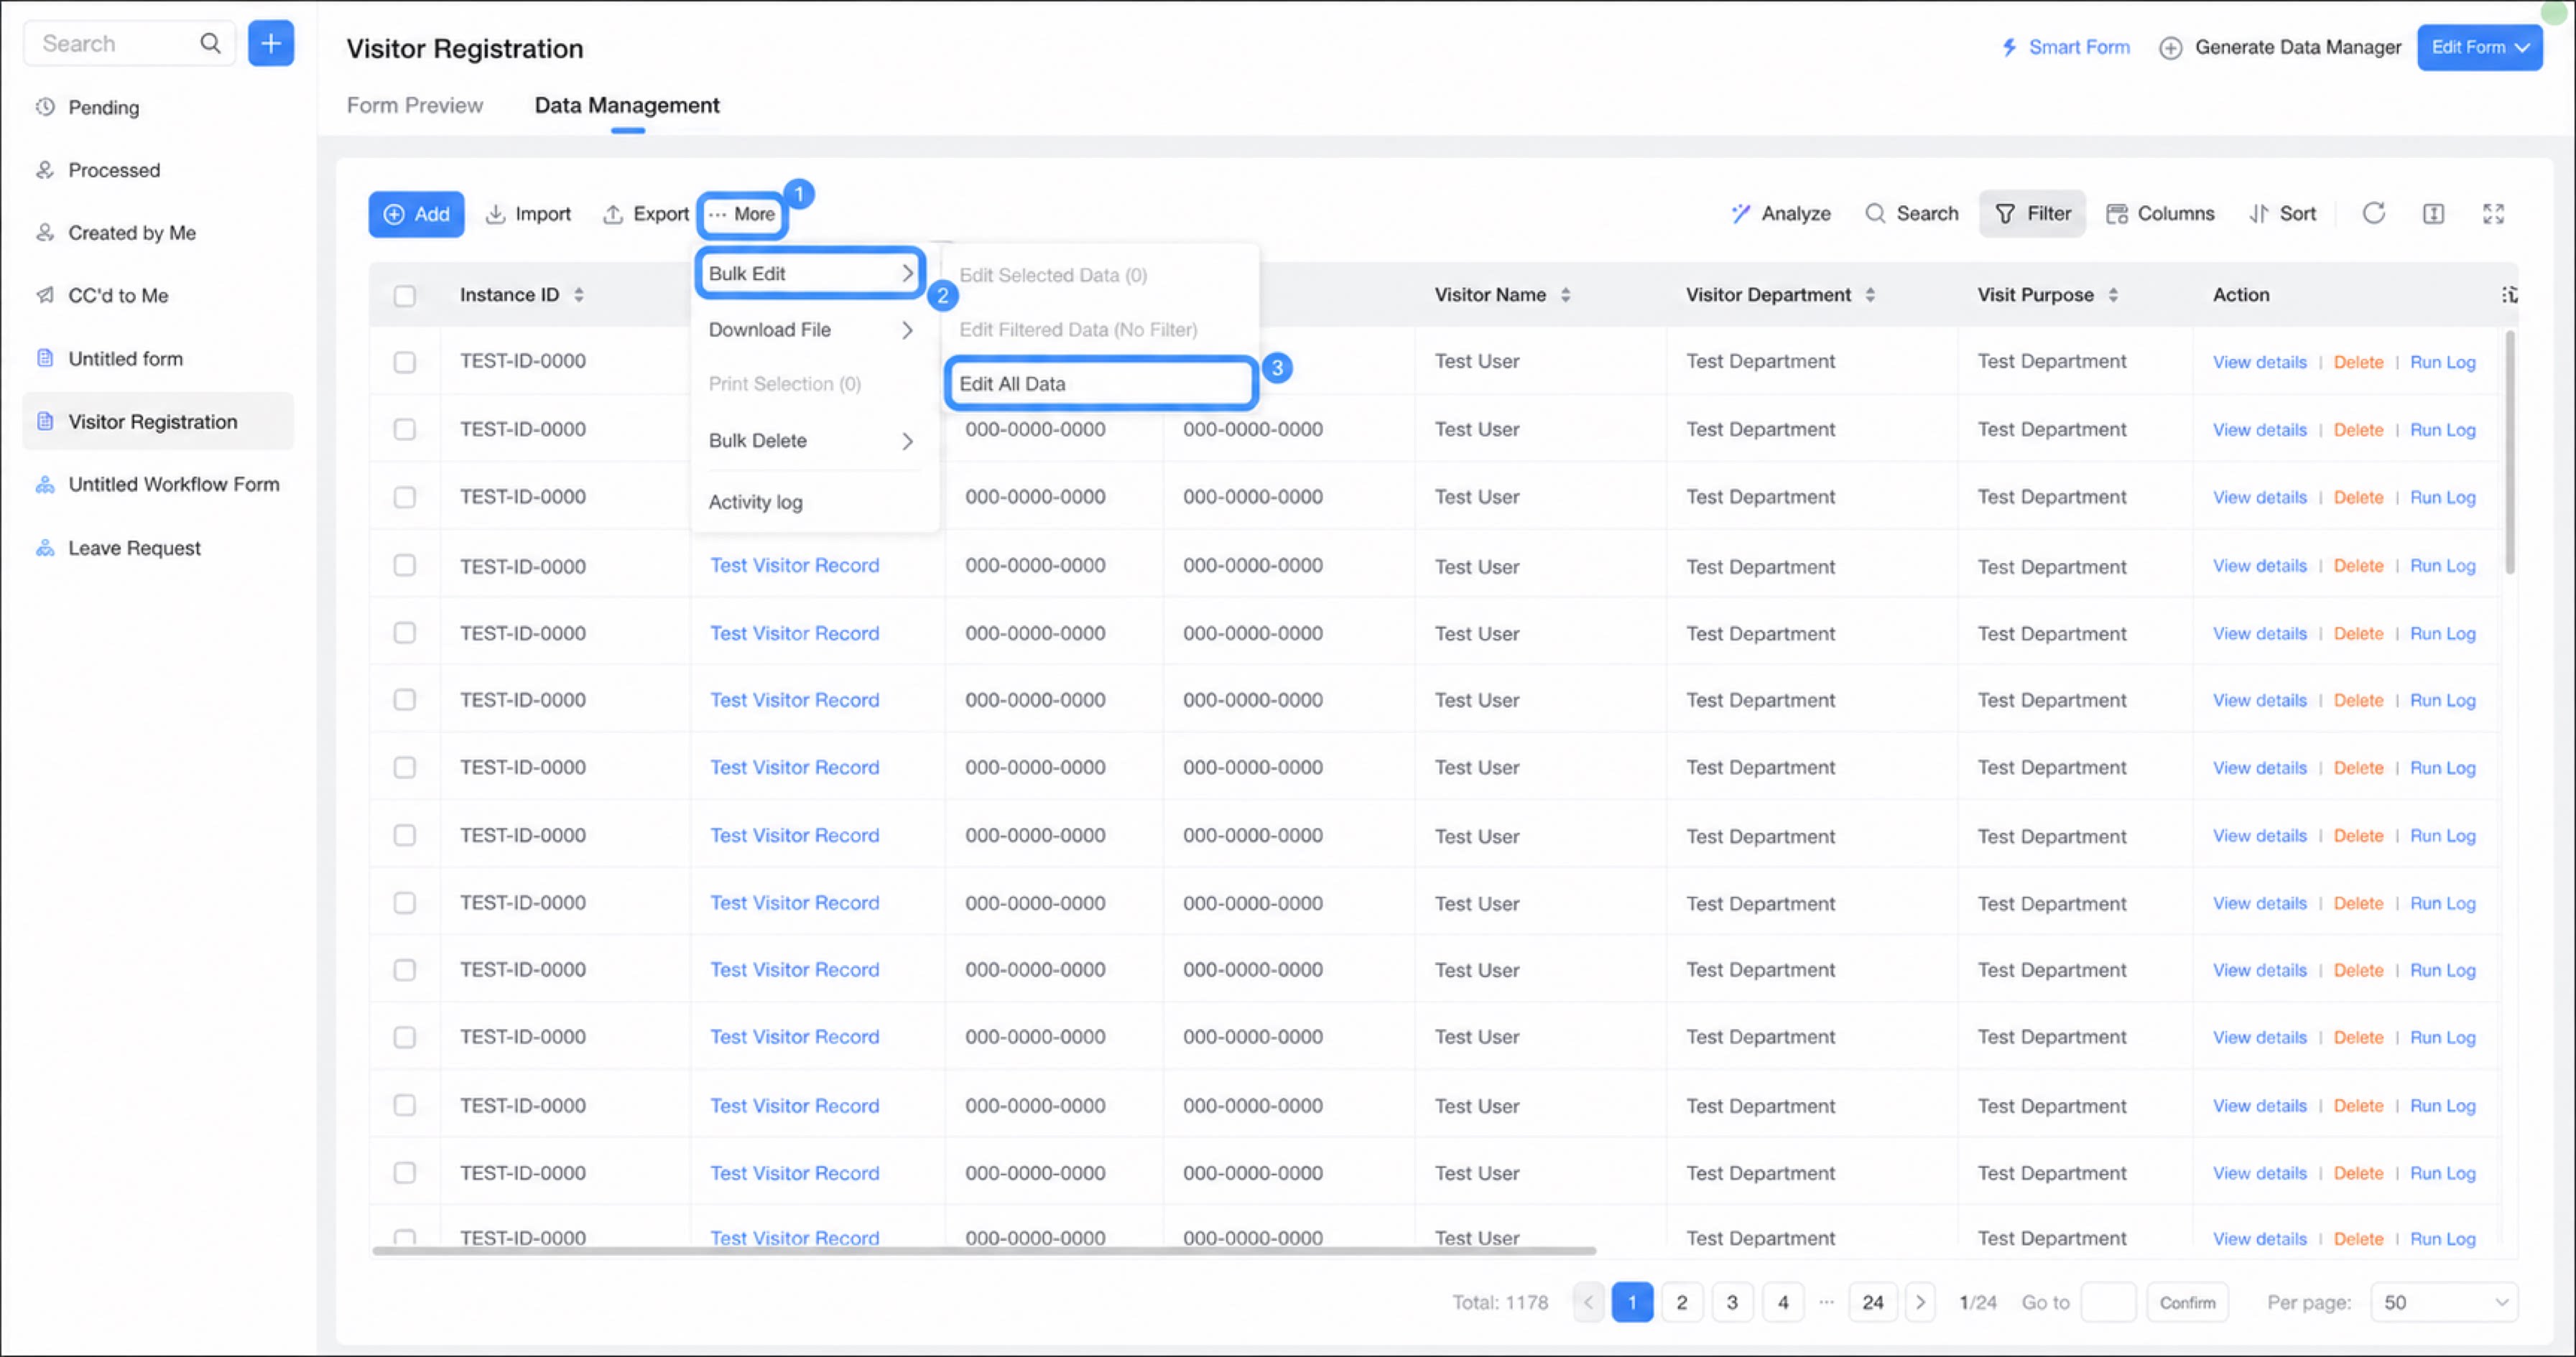Expand the Edit Form dropdown button
This screenshot has height=1357, width=2576.
coord(2479,47)
